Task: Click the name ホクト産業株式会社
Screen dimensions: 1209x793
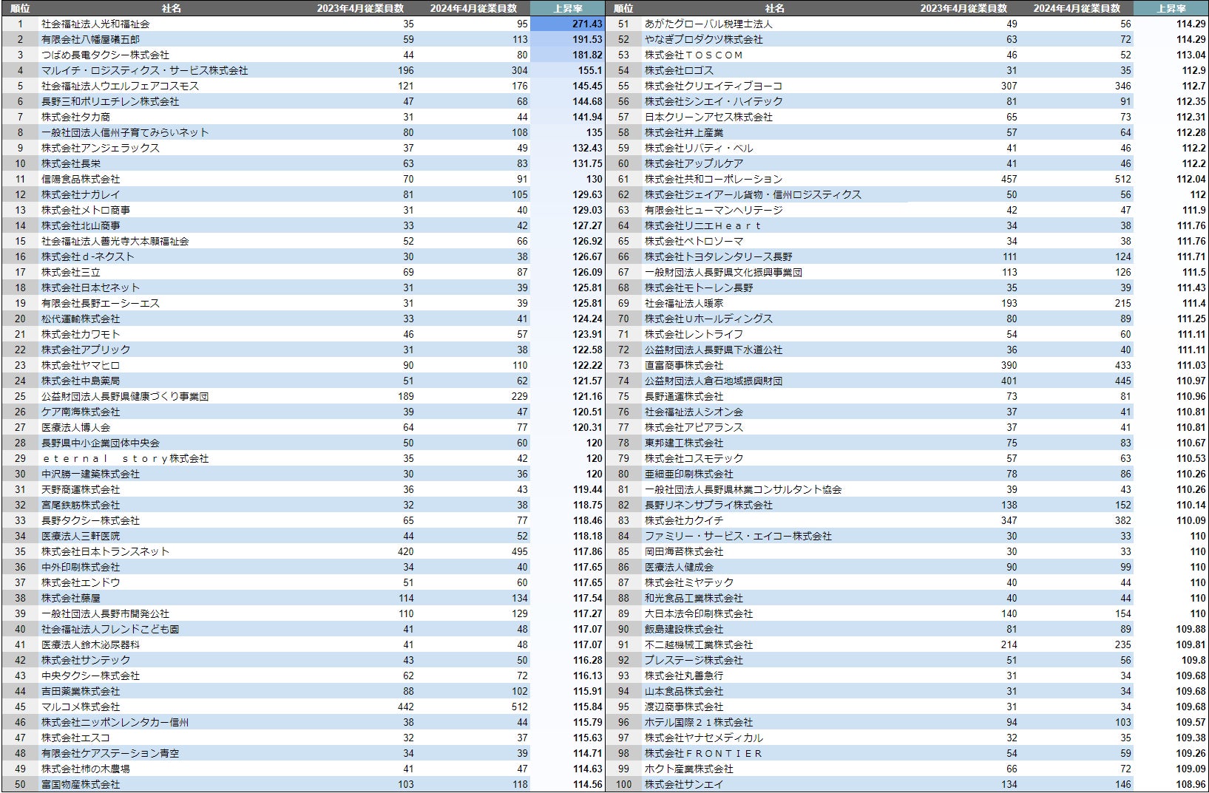Action: pyautogui.click(x=689, y=769)
